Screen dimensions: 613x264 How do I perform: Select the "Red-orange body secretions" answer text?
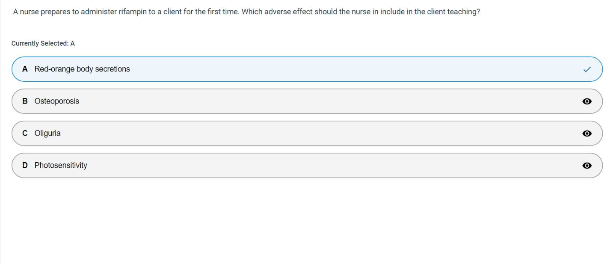pos(82,69)
